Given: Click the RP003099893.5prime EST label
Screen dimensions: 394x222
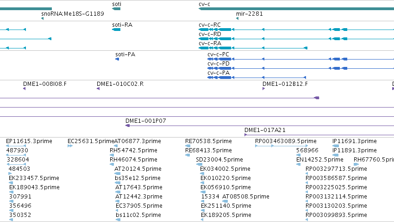Looking at the screenshot, I should 336,215.
